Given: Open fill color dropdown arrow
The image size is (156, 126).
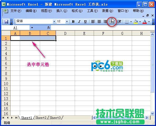Looking at the screenshot, I should pos(140,22).
